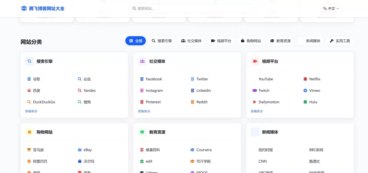
Task: Click the red search icon beside Yandex
Action: tap(79, 91)
